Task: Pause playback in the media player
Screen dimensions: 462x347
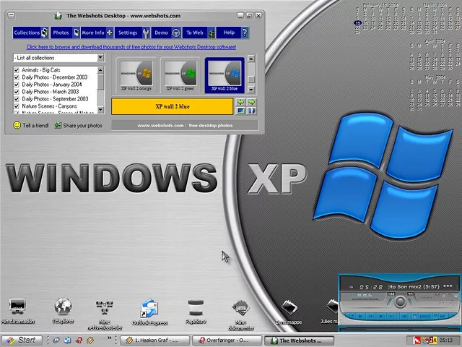Action: (370, 317)
